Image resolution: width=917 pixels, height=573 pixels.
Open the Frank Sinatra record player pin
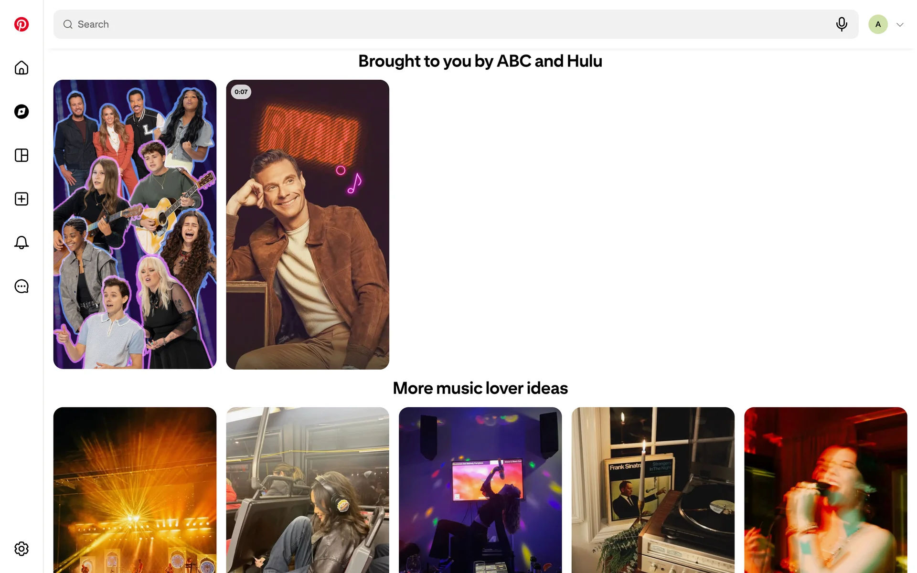653,489
